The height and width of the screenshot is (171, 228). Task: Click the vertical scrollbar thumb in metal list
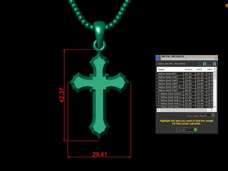(x=215, y=75)
